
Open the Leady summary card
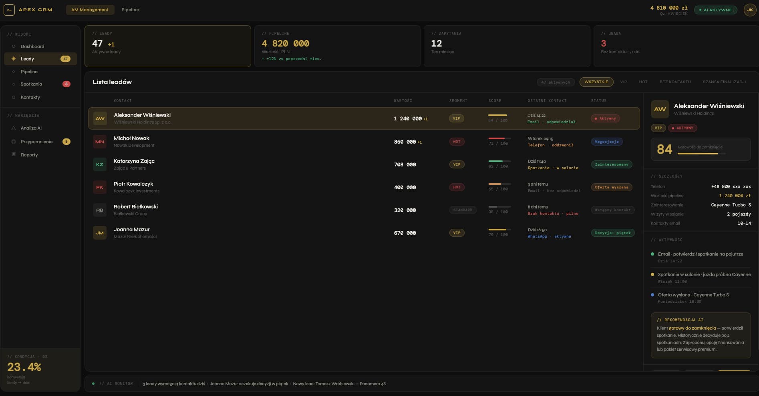coord(168,46)
